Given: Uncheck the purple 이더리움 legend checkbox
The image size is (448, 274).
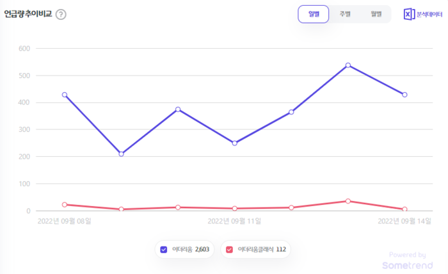Looking at the screenshot, I should click(164, 249).
